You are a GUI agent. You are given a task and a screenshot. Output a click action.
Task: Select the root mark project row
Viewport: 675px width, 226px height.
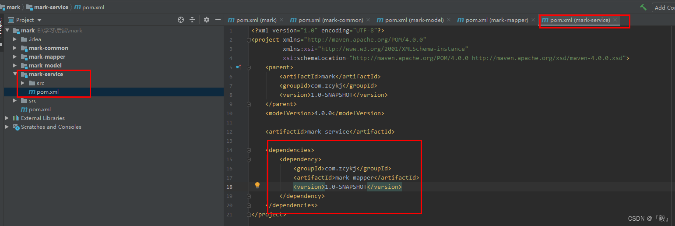coord(114,31)
